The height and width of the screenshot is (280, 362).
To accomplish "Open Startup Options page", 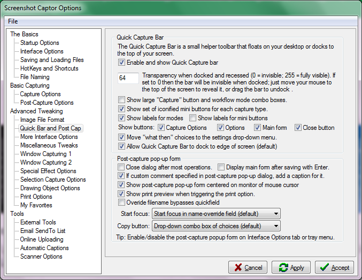I will 40,43.
